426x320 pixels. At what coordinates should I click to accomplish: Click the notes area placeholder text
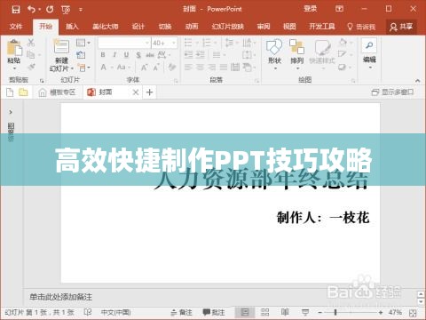point(60,297)
